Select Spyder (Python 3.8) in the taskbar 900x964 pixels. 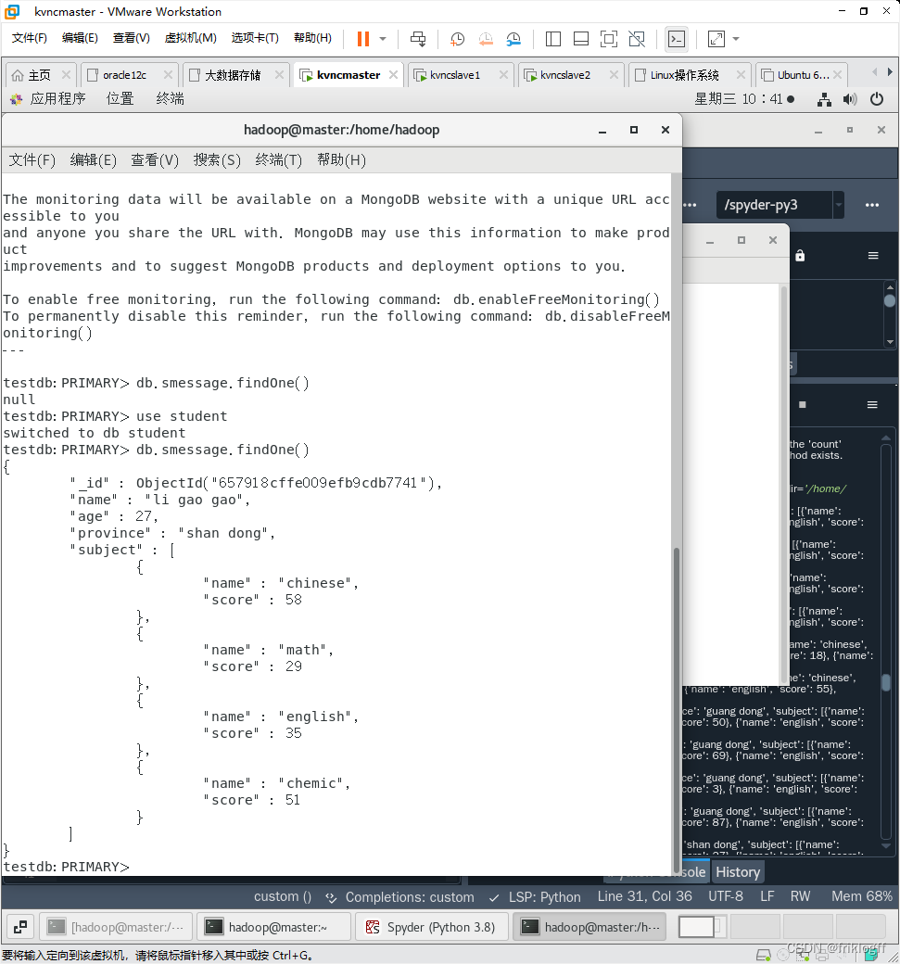[431, 926]
